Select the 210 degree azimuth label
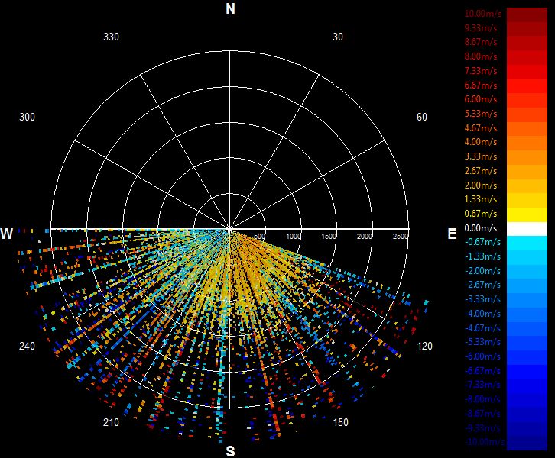 [x=111, y=422]
